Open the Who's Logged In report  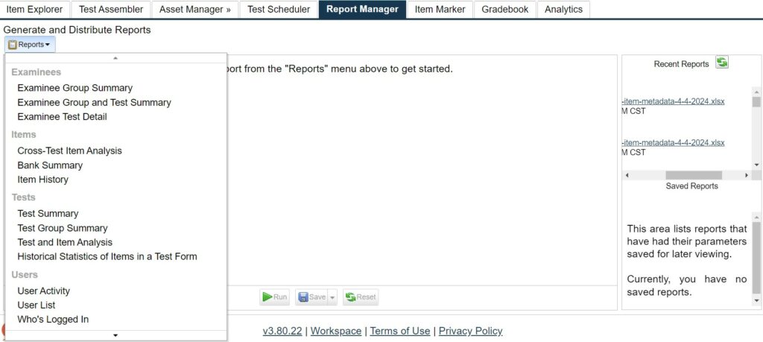[x=53, y=320]
